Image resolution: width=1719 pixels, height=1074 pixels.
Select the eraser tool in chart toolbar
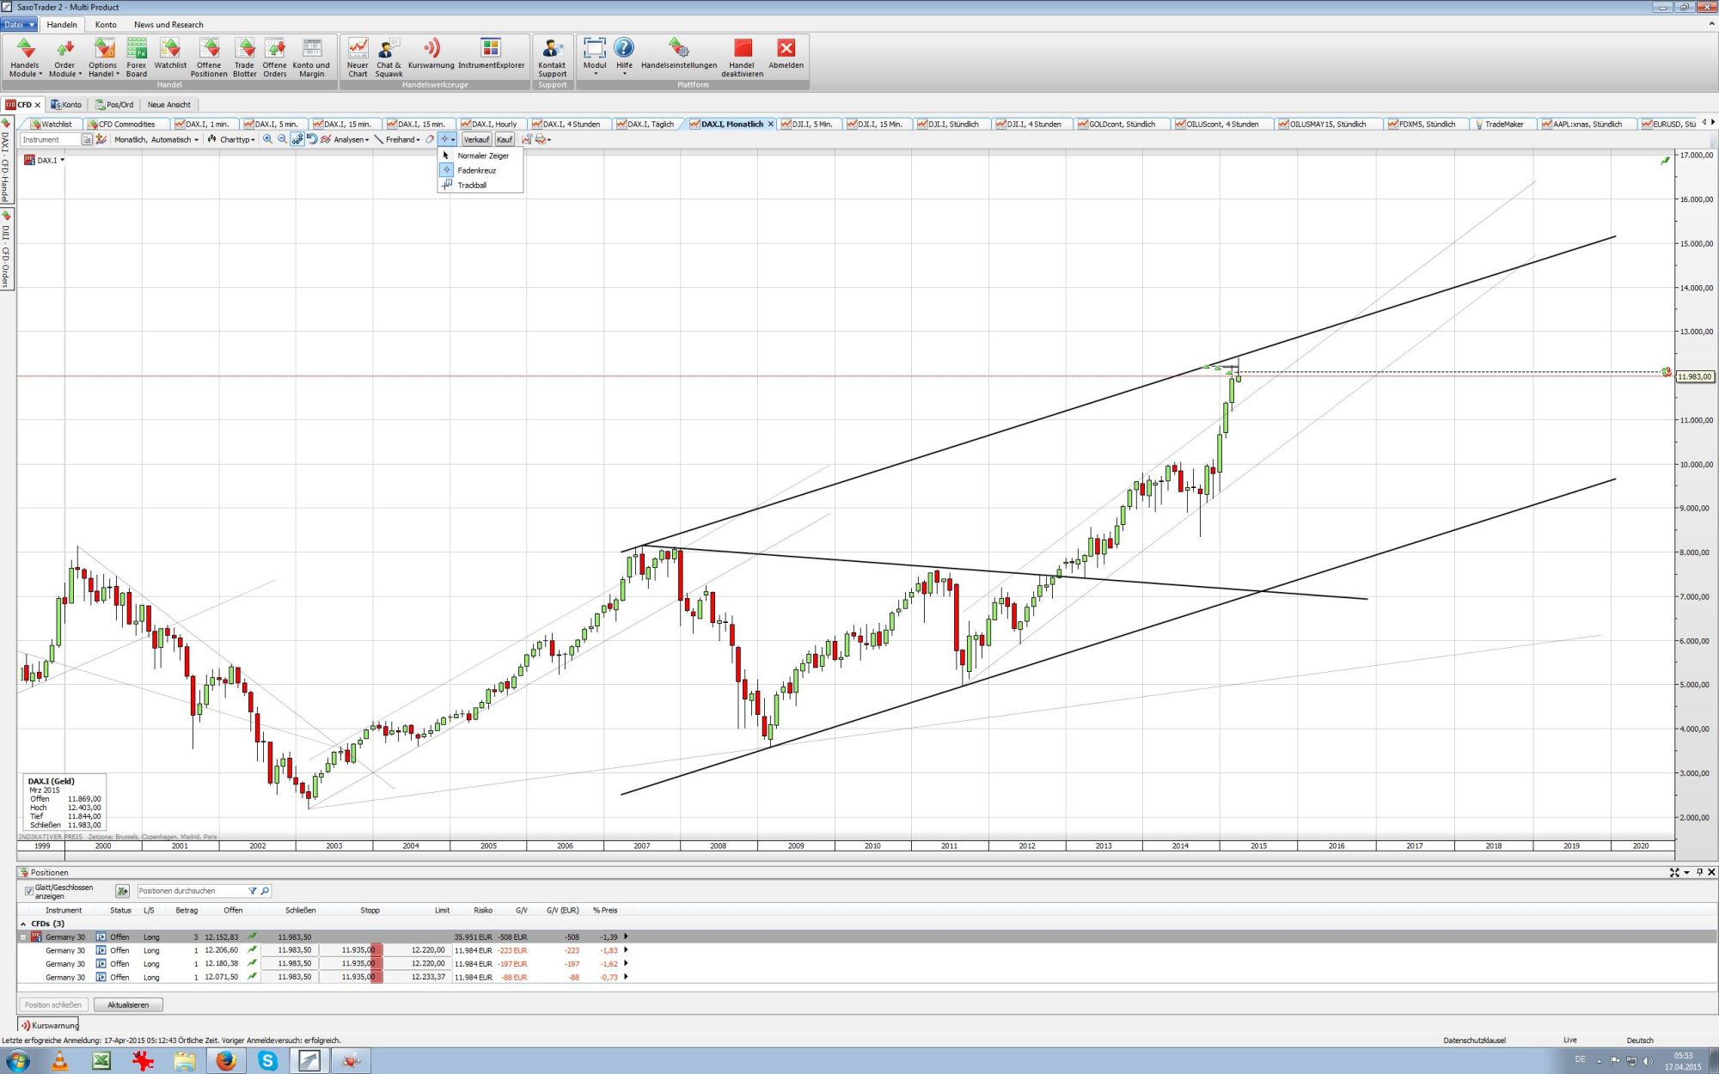430,139
